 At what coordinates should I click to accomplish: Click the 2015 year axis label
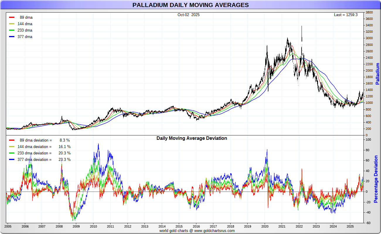point(179,226)
